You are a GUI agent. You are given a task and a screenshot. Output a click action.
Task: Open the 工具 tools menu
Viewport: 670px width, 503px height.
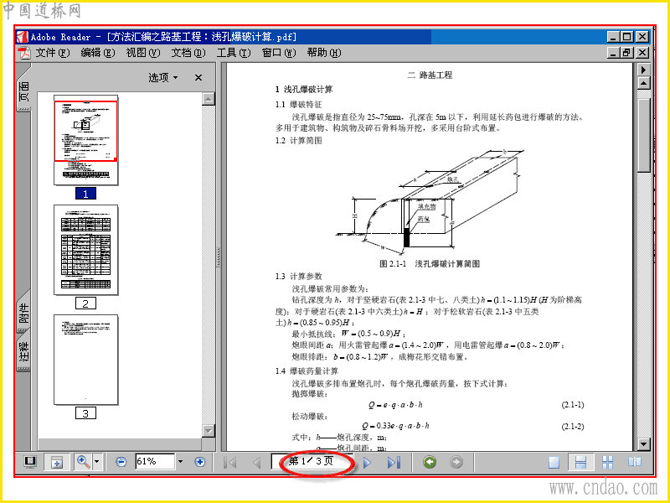click(234, 53)
